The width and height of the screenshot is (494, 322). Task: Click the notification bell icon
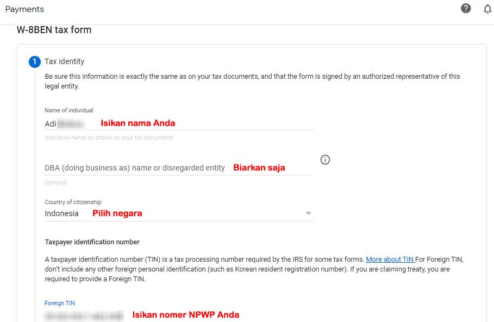point(487,9)
